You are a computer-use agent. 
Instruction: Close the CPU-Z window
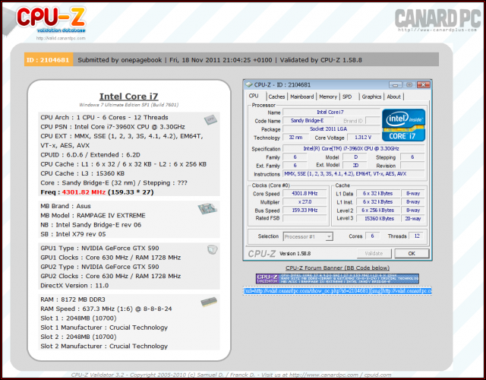(423, 84)
